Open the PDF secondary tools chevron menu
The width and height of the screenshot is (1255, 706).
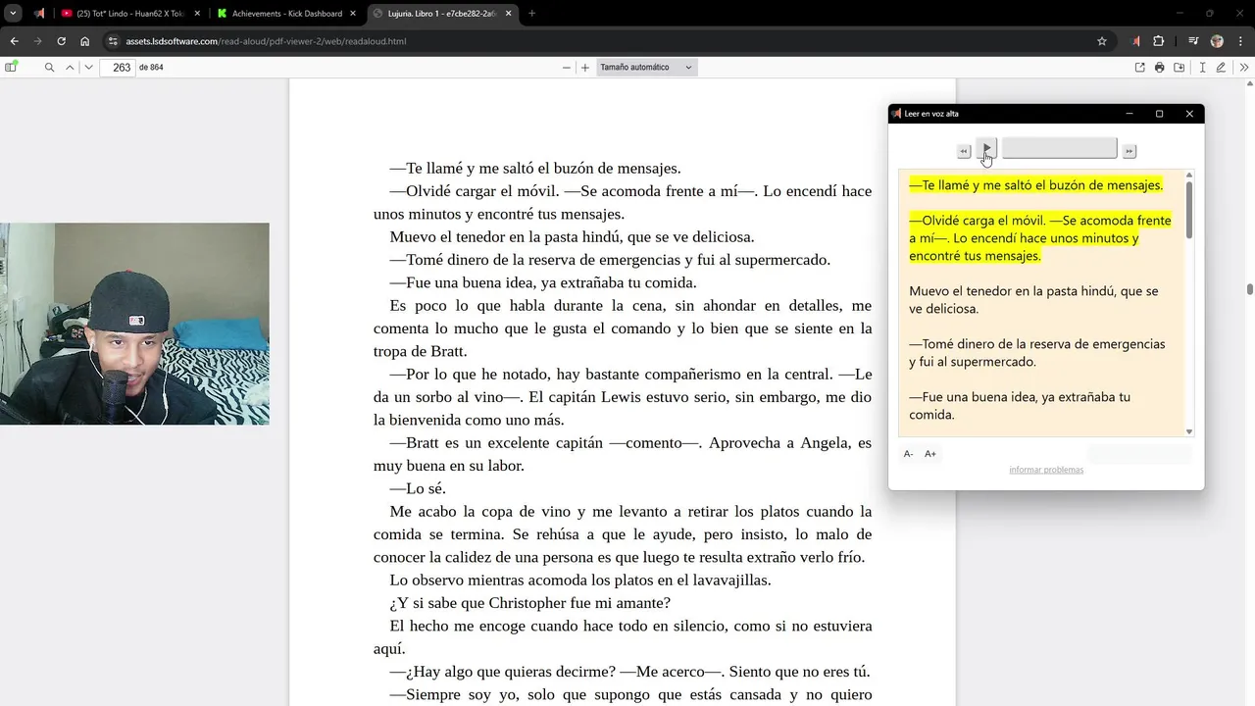[x=1244, y=68]
